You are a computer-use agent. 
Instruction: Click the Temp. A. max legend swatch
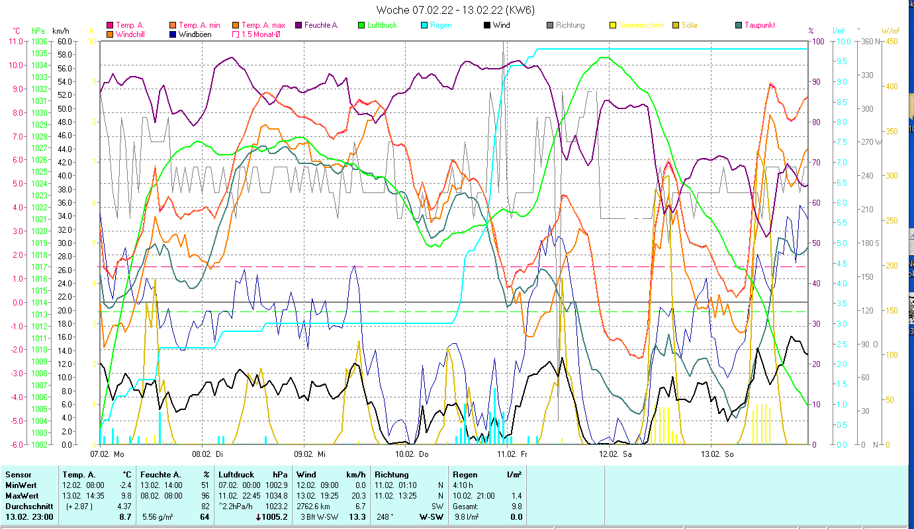point(236,25)
